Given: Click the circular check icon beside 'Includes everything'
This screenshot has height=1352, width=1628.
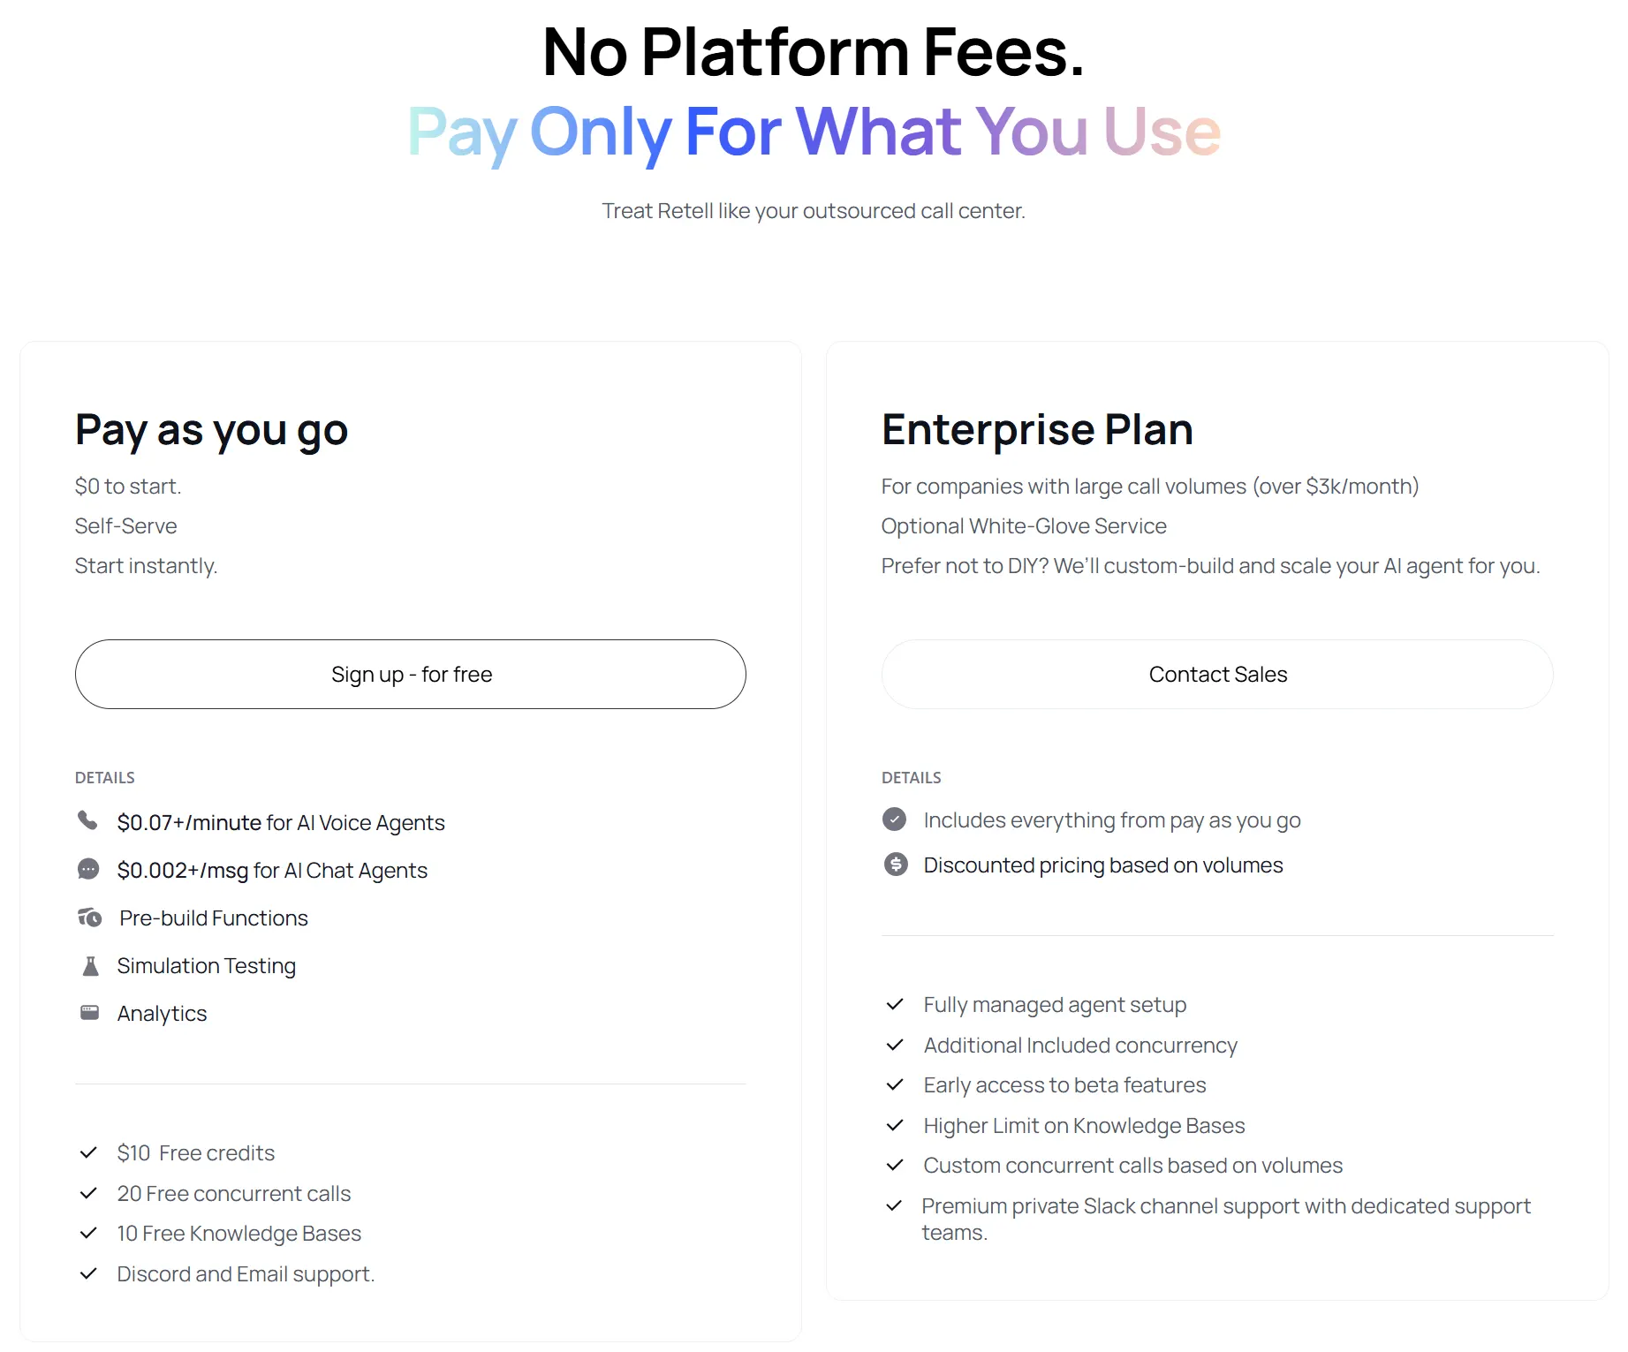Looking at the screenshot, I should (895, 820).
